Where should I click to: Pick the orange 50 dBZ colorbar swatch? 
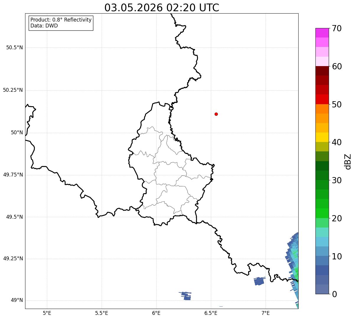322,109
